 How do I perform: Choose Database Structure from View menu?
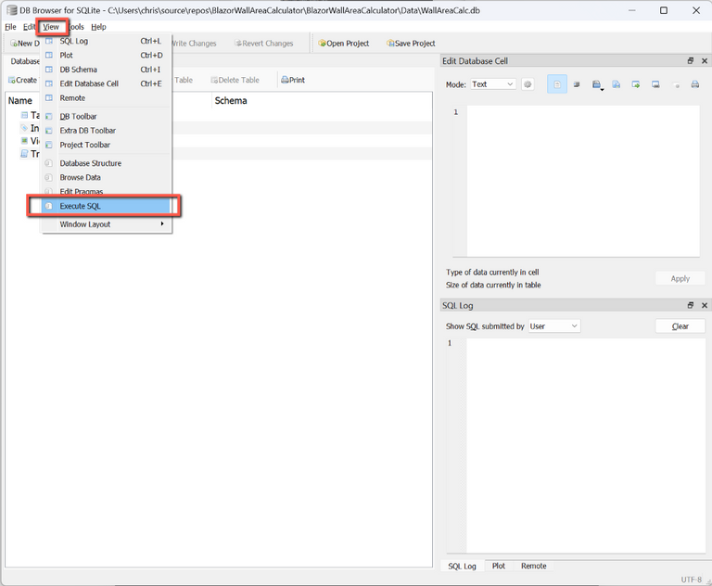tap(107, 163)
